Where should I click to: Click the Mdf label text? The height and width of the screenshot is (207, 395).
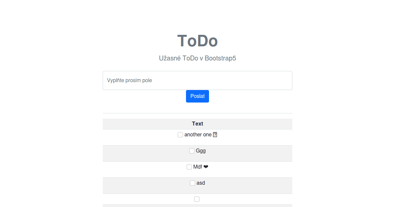[197, 167]
